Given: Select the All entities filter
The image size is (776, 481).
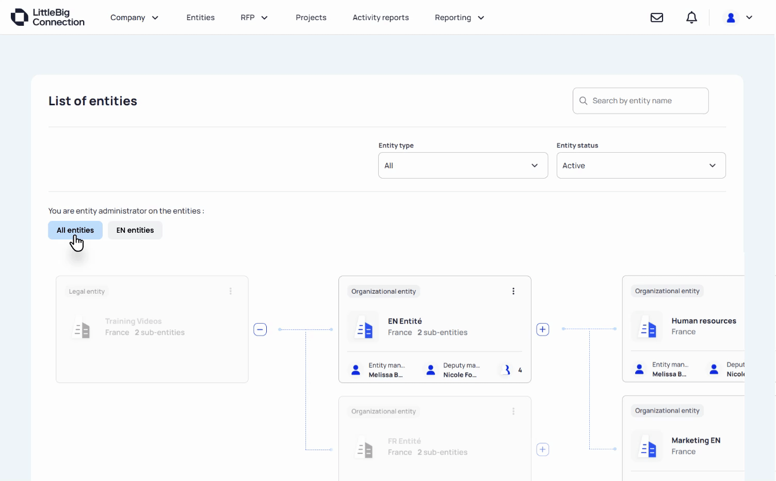Looking at the screenshot, I should coord(75,230).
